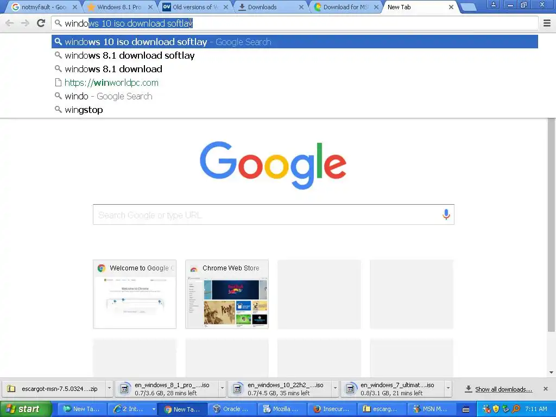
Task: Click en_windows_8_1_pro iso download item
Action: pos(167,389)
